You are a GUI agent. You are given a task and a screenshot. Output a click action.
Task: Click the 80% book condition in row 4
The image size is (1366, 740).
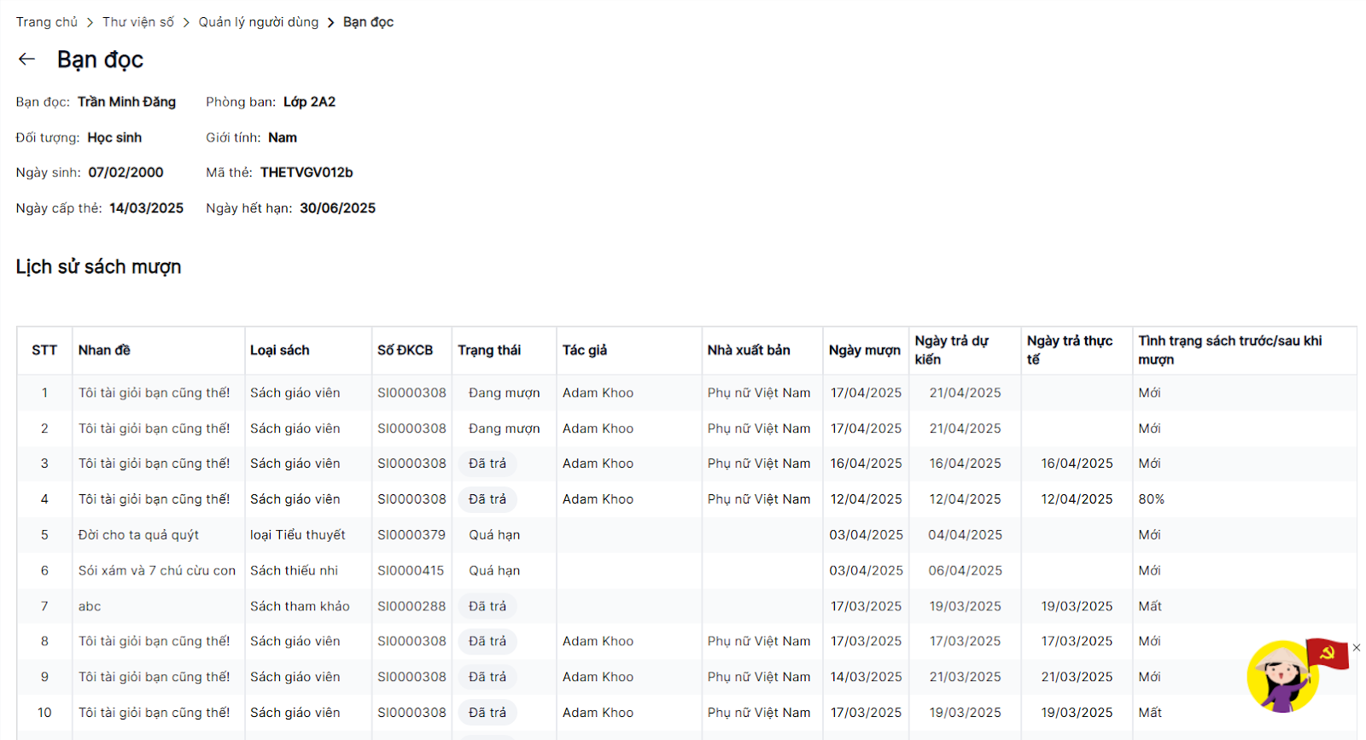point(1151,499)
